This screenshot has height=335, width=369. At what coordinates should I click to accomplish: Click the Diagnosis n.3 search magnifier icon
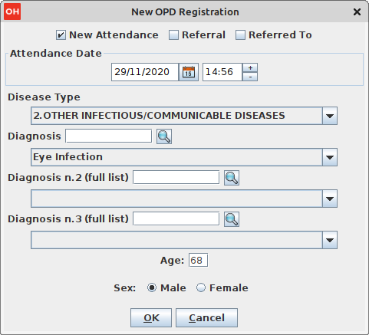232,219
